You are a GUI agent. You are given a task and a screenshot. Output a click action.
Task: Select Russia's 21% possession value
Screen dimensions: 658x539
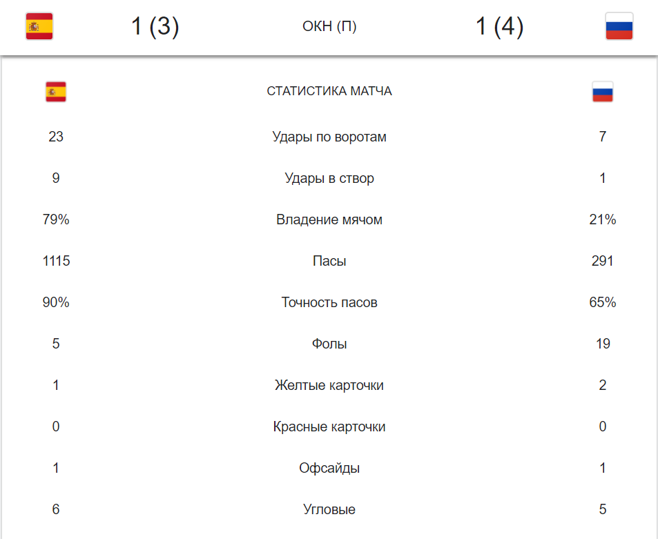(x=602, y=219)
